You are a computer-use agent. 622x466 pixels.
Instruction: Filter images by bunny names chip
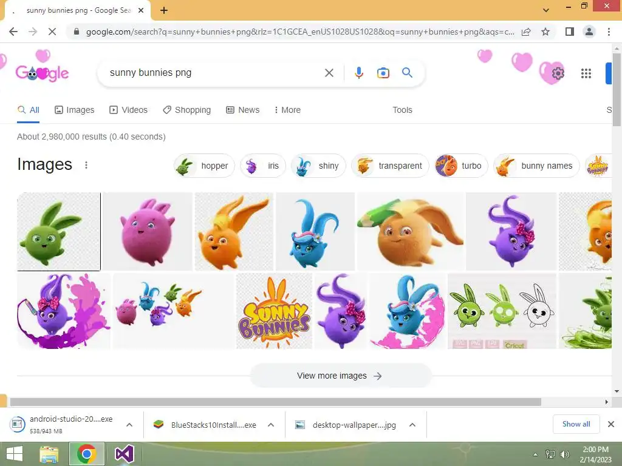click(536, 166)
